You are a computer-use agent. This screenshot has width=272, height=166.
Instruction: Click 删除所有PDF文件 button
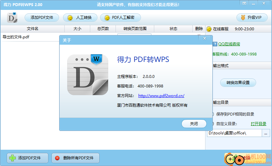(76, 158)
